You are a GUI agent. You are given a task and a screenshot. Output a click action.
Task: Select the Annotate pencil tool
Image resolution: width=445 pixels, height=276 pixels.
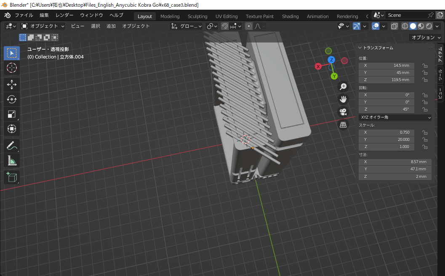[12, 146]
